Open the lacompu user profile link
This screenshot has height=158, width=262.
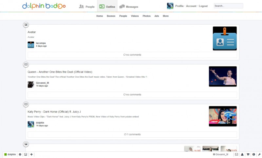41,43
